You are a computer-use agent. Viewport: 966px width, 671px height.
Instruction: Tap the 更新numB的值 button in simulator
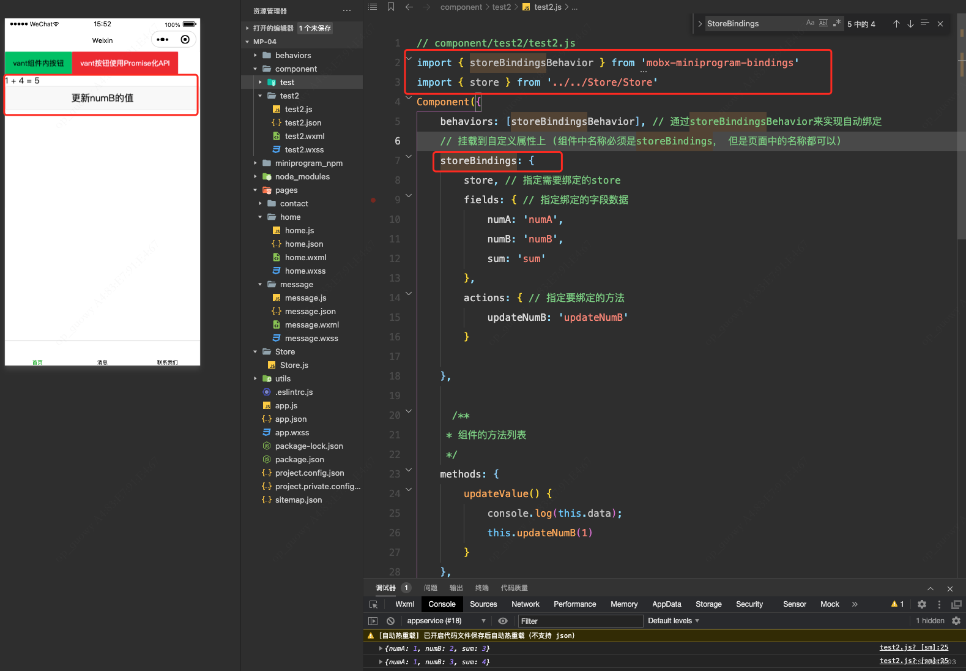point(102,98)
